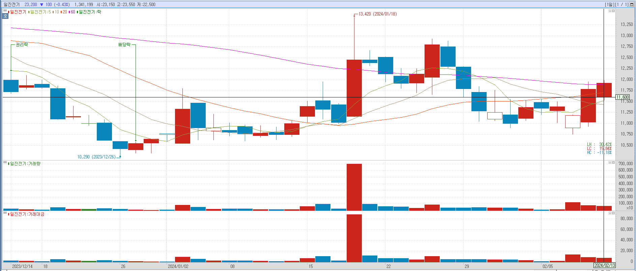Image resolution: width=636 pixels, height=271 pixels.
Task: Close the price chart panel with X icon
Action: coord(613,11)
